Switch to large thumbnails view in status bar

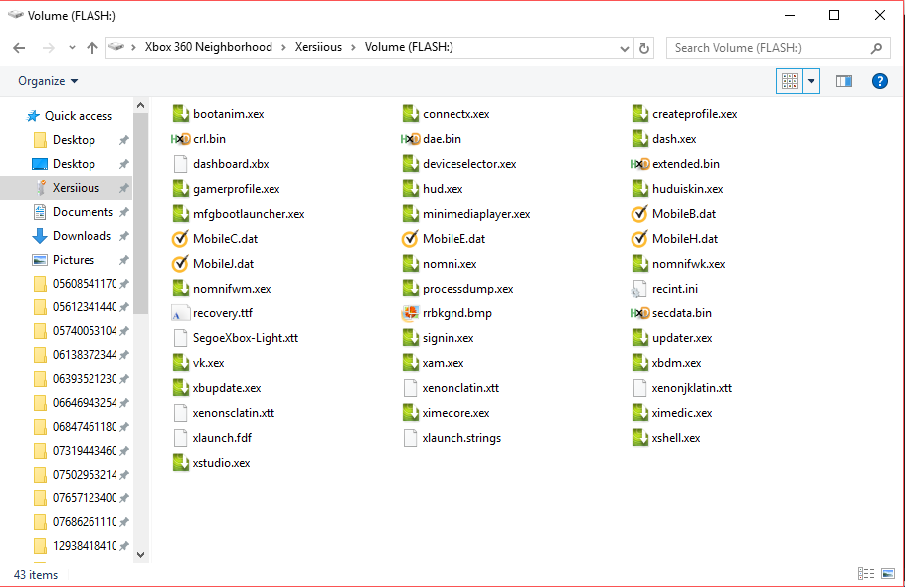[888, 574]
